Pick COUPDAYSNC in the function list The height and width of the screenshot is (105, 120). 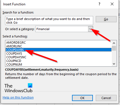point(58,57)
